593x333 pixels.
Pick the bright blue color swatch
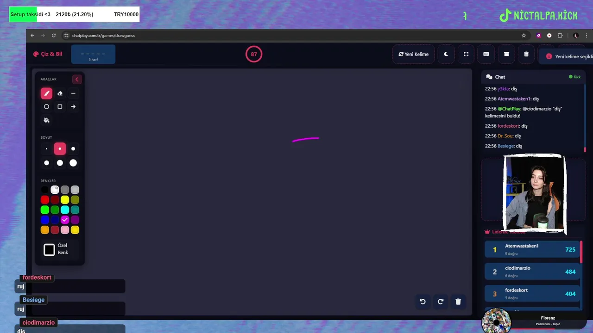click(x=45, y=220)
